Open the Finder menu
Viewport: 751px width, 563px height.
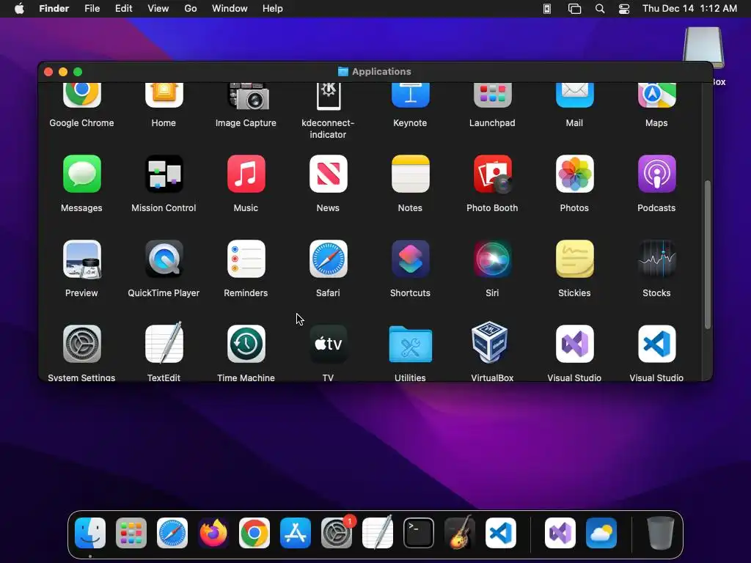click(x=54, y=9)
